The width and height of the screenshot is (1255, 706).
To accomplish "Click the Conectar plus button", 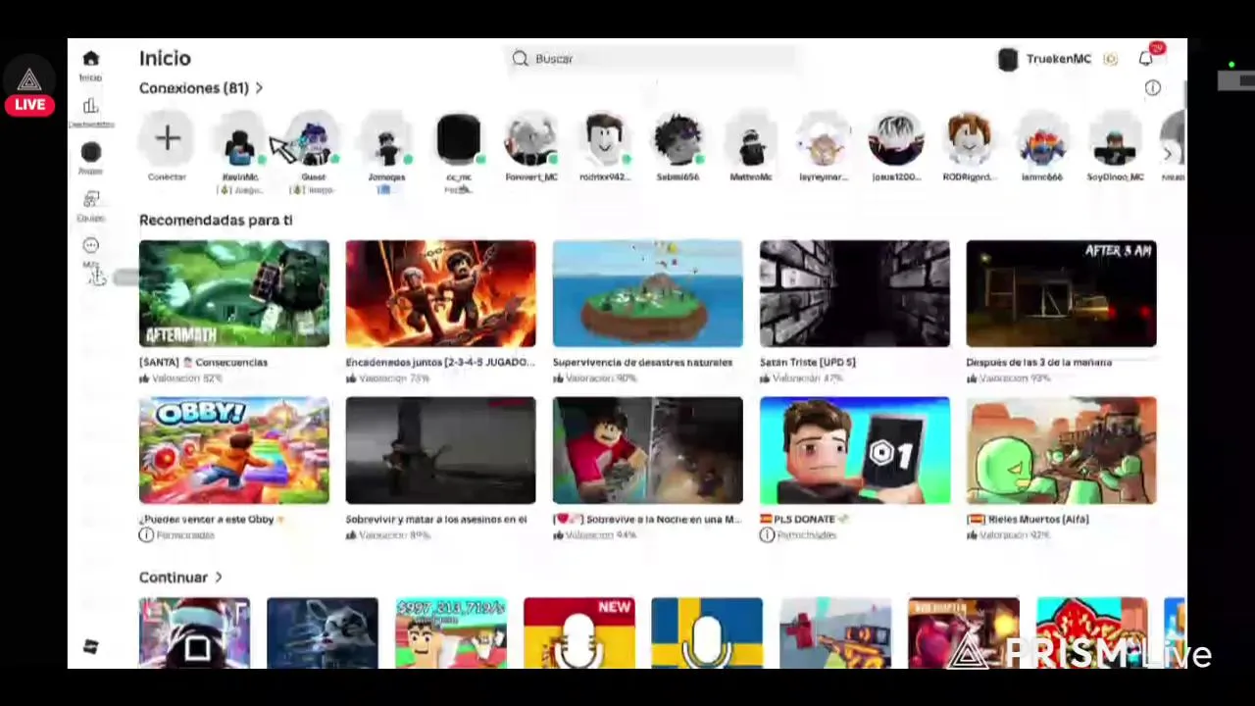I will point(167,138).
